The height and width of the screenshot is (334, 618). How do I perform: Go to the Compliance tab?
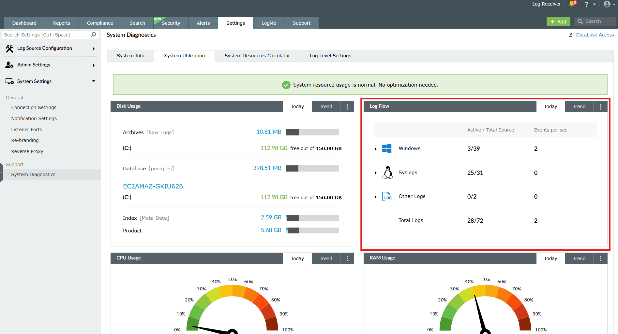[100, 23]
